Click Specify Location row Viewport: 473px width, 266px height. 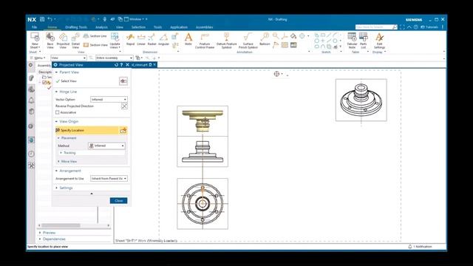(92, 130)
